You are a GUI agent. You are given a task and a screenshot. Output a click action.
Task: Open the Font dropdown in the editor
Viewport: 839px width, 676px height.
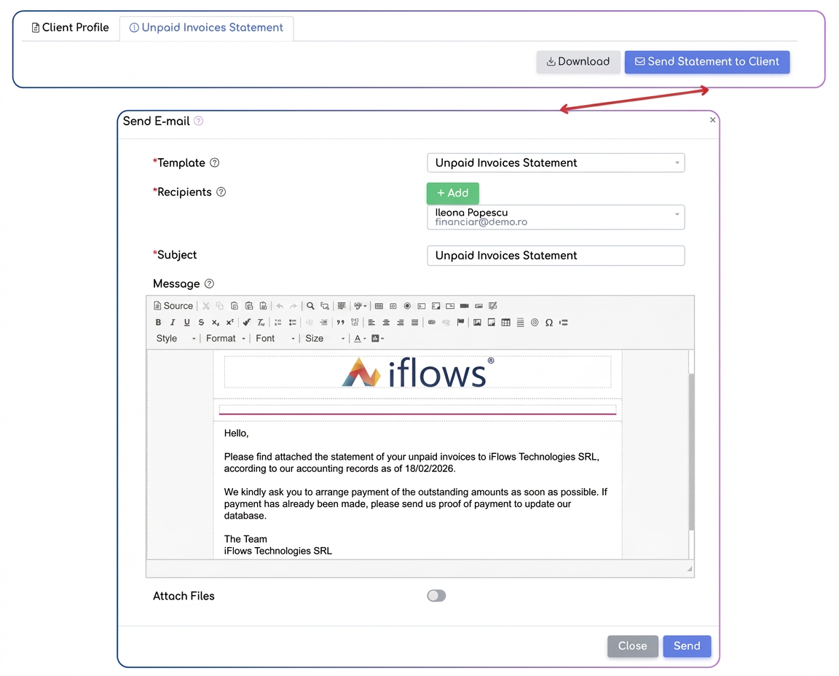pyautogui.click(x=275, y=338)
